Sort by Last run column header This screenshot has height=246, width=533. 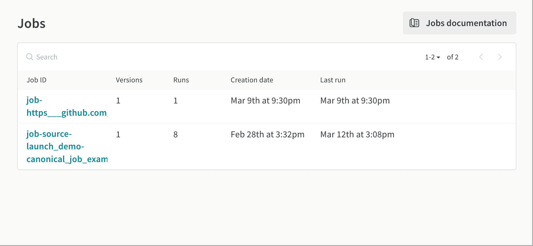pos(333,80)
